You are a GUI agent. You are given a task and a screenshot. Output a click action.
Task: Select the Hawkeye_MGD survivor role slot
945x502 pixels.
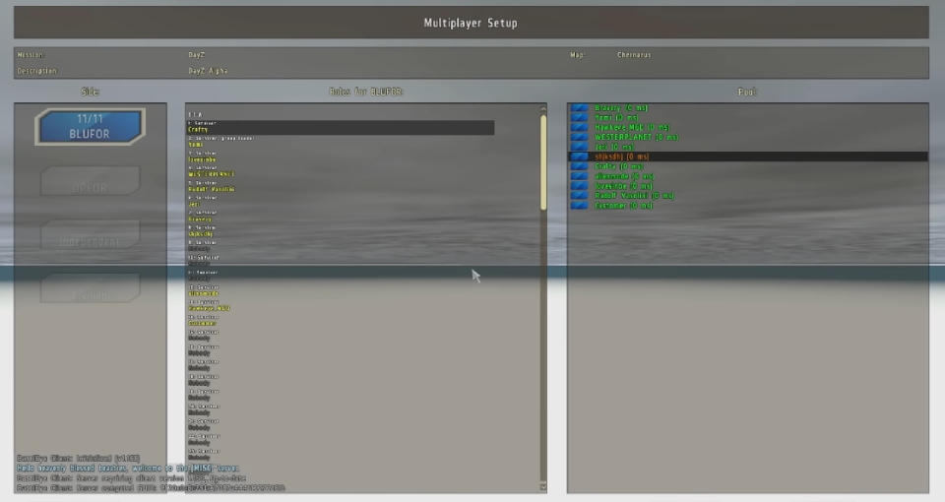coord(341,305)
